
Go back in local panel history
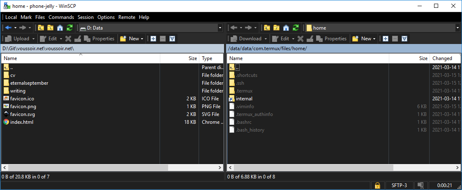[8, 28]
